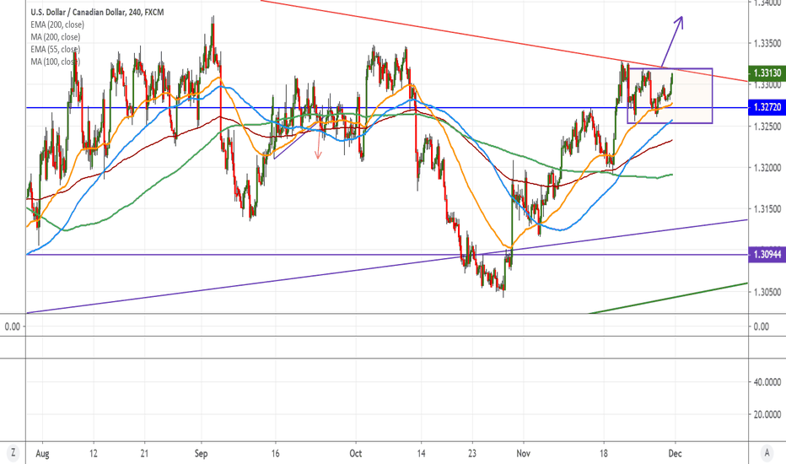The height and width of the screenshot is (464, 786).
Task: Click the green 1.33130 current price label
Action: (x=767, y=73)
